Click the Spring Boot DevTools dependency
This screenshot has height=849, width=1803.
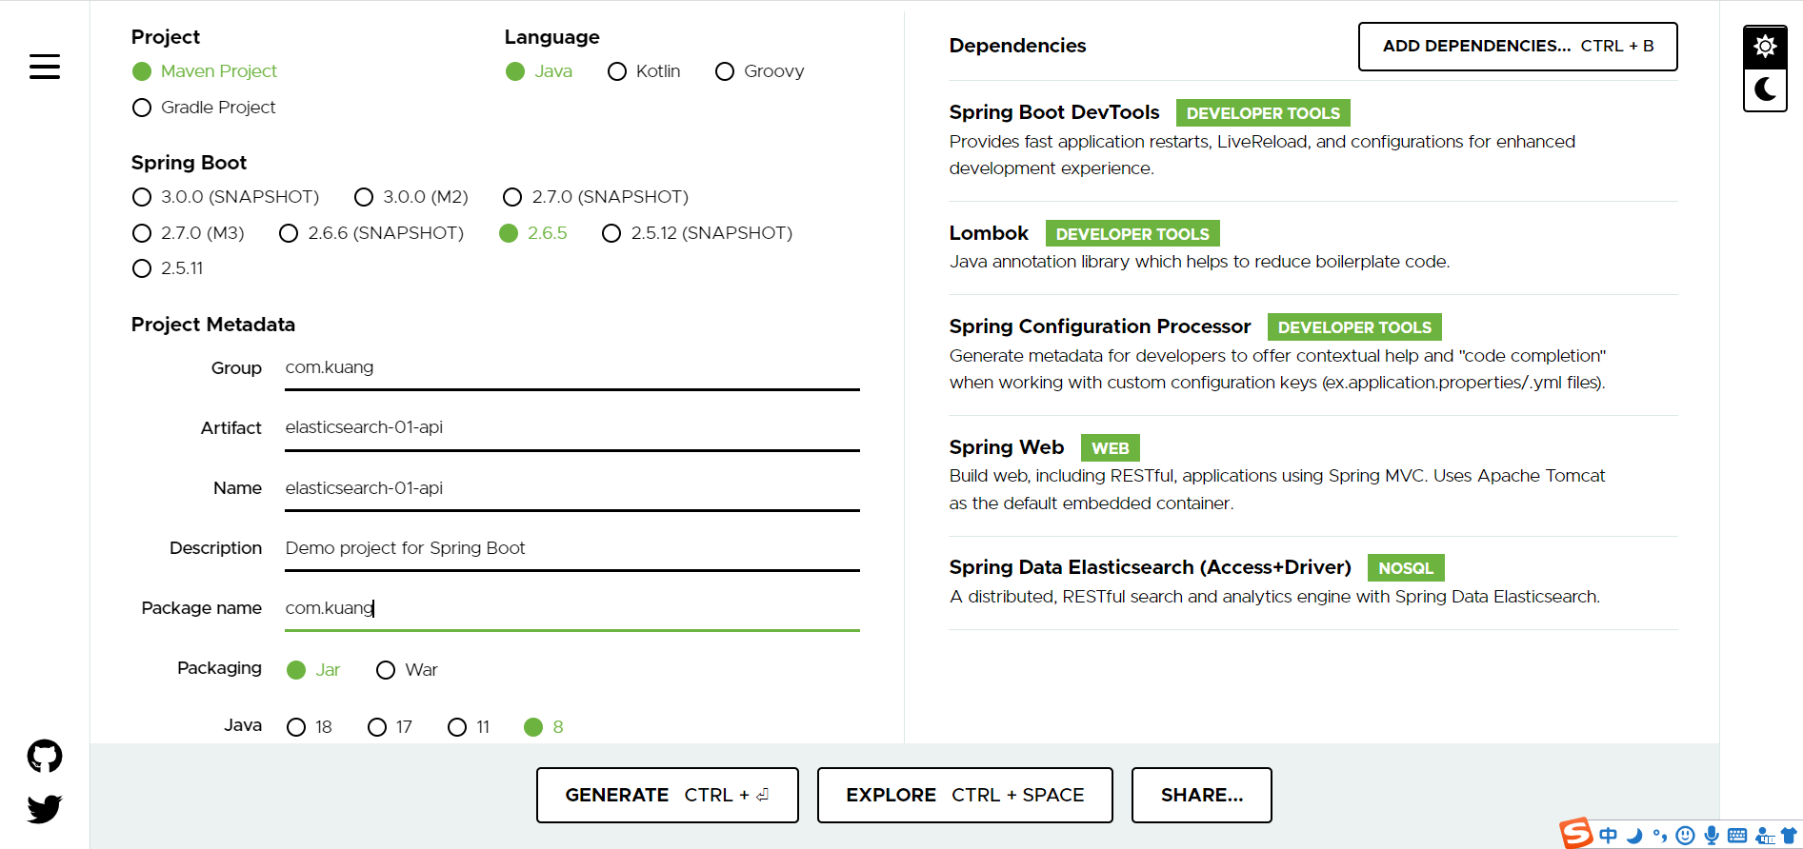coord(1312,140)
